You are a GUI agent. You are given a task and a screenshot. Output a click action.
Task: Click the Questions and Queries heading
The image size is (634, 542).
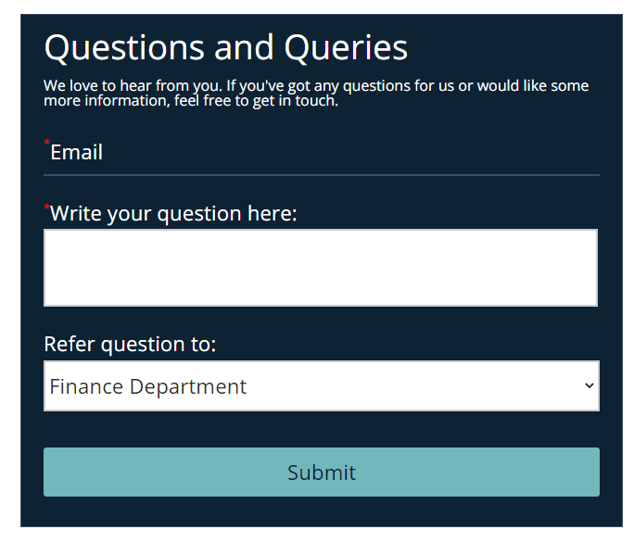(x=226, y=47)
